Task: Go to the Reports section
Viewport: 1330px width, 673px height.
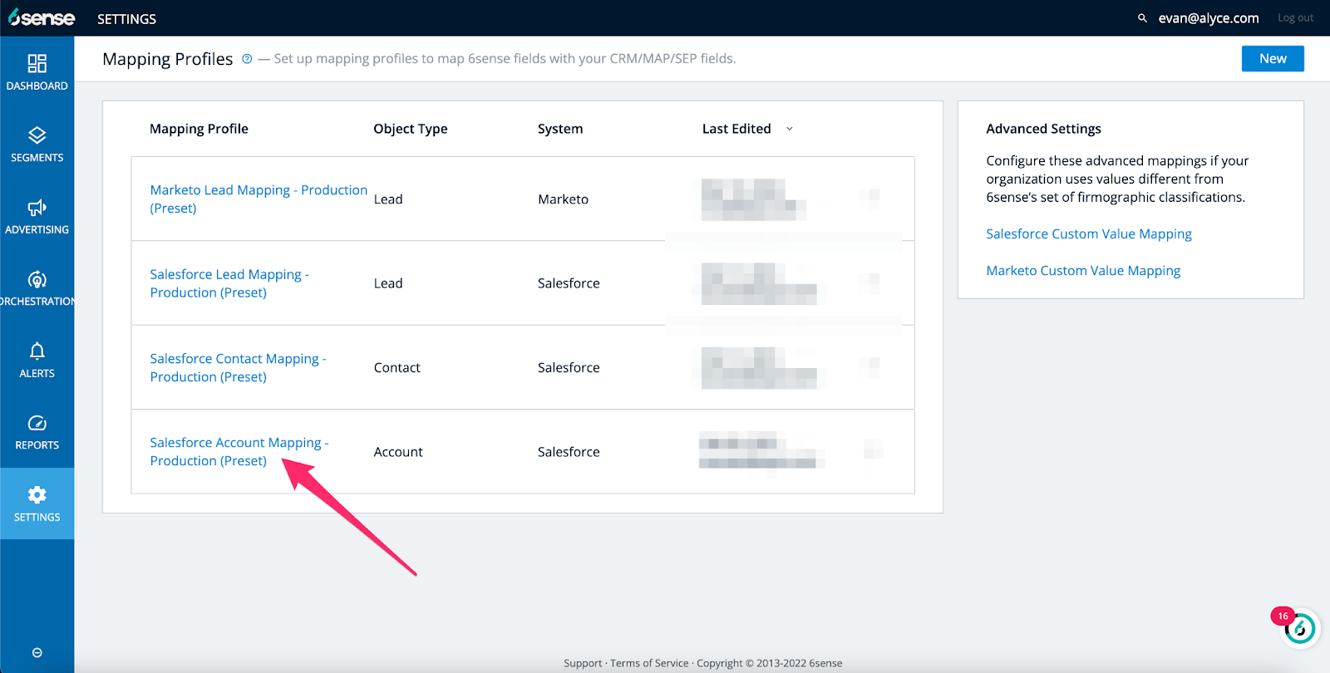Action: point(37,431)
